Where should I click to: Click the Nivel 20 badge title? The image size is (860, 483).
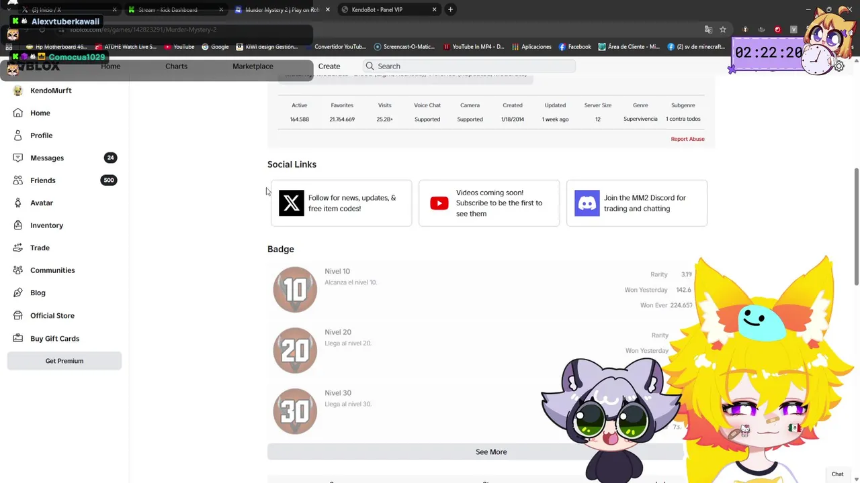(338, 332)
